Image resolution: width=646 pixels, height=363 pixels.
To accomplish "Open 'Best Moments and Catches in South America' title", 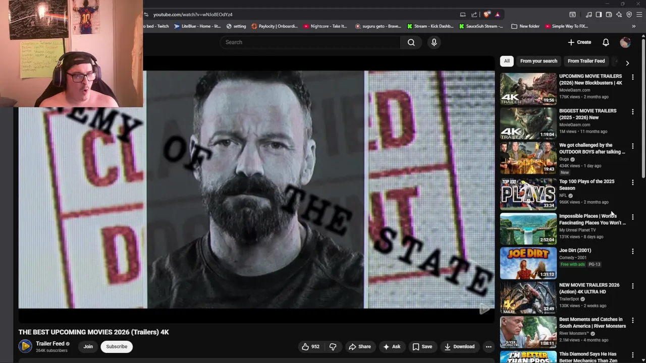I will (x=593, y=323).
